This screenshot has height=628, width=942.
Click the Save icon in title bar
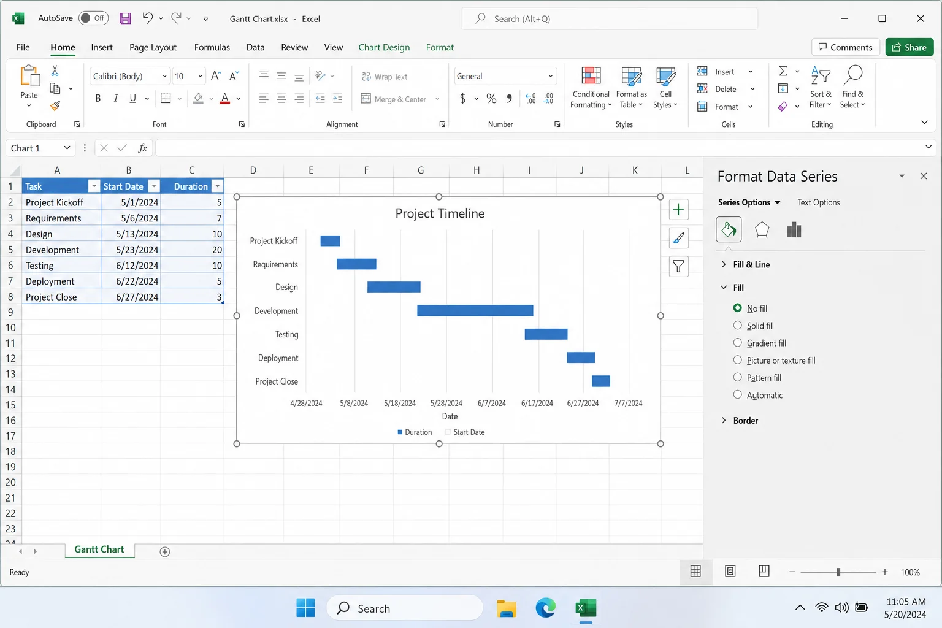pyautogui.click(x=125, y=18)
